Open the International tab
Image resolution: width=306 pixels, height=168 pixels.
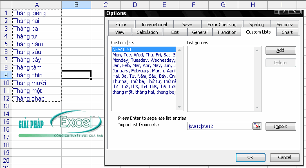(154, 25)
